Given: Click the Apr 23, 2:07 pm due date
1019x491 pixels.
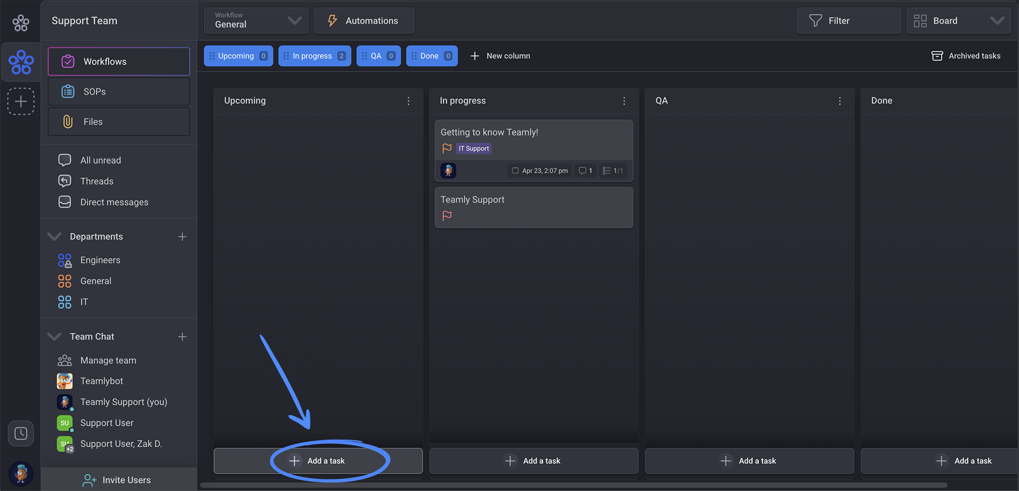Looking at the screenshot, I should [x=540, y=171].
